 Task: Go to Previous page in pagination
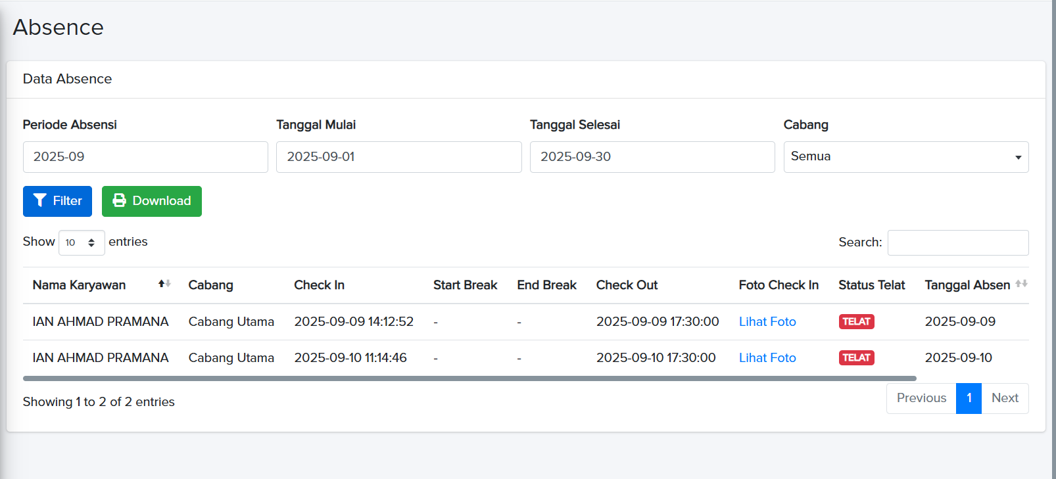click(921, 398)
